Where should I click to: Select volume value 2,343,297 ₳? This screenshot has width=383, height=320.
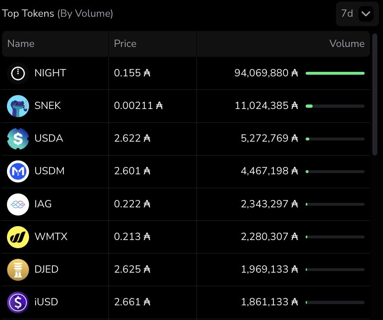(x=270, y=204)
